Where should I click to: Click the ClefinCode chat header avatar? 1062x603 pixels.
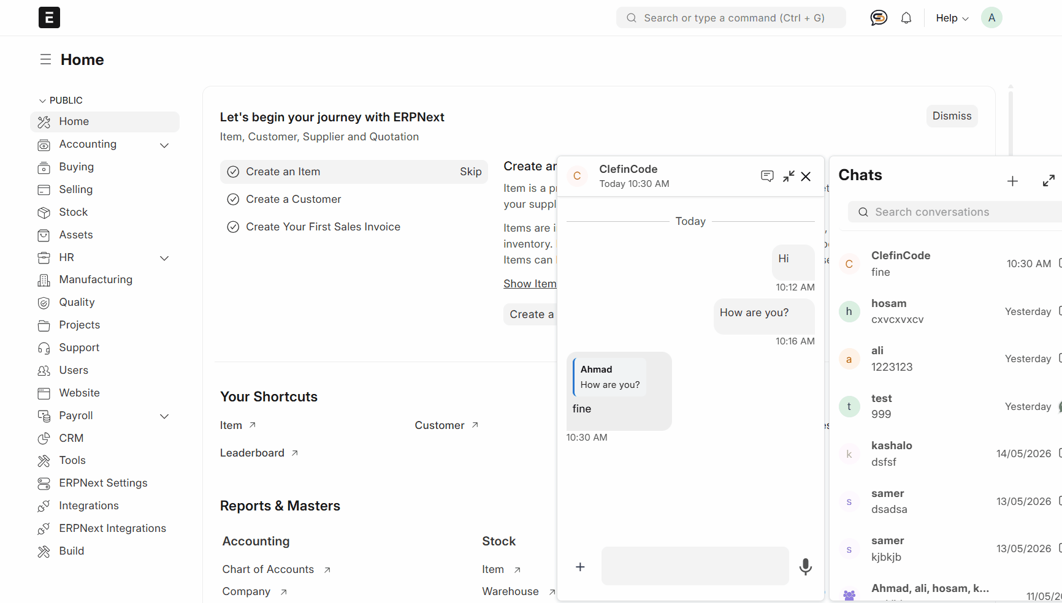(577, 176)
